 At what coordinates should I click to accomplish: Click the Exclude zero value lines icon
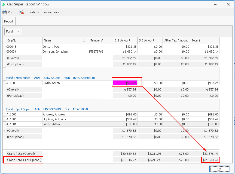[22, 12]
